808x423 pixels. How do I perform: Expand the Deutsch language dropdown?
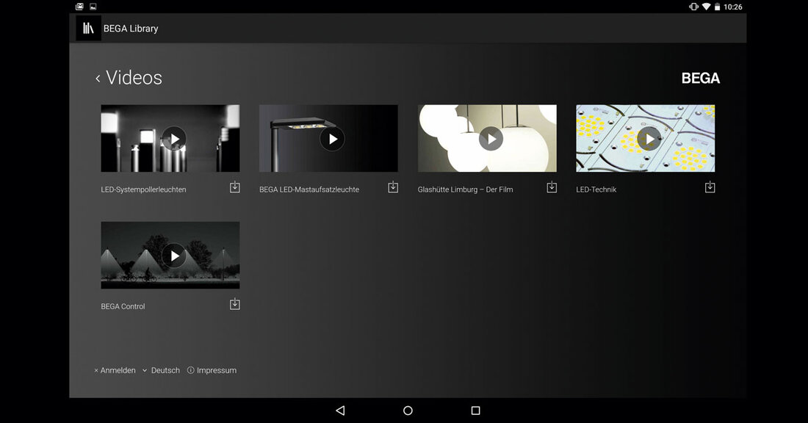[162, 370]
